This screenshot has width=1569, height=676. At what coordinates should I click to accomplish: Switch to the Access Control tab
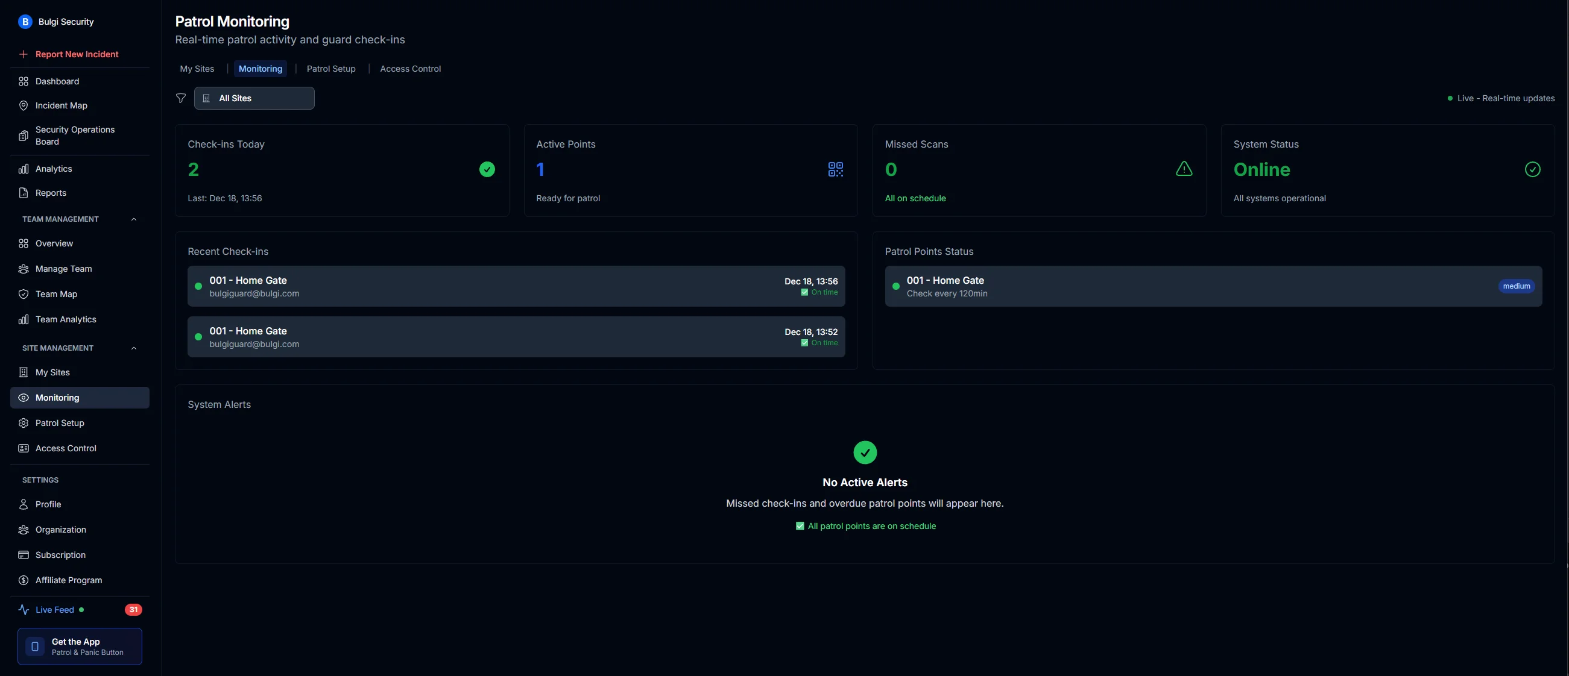point(410,68)
